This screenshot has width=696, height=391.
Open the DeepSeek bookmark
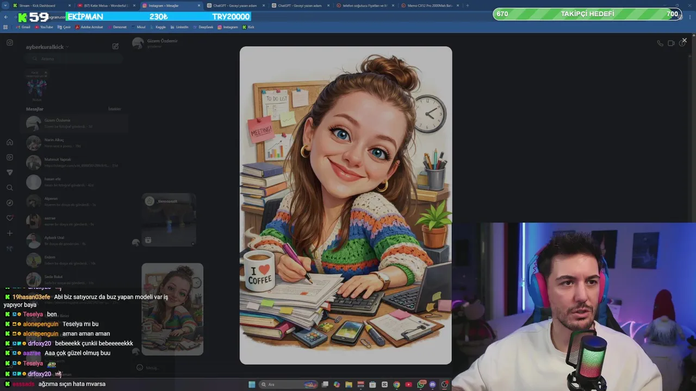click(x=203, y=27)
